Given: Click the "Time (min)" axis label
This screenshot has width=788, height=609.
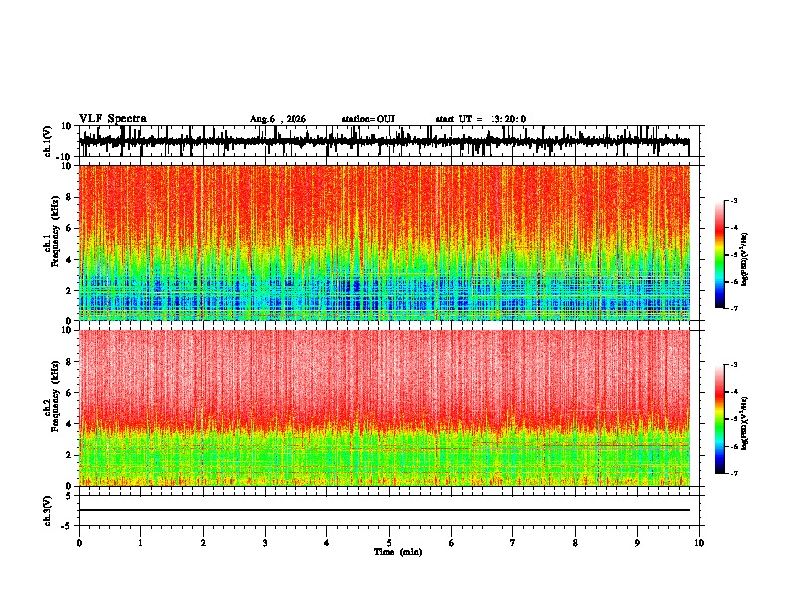Looking at the screenshot, I should [398, 552].
